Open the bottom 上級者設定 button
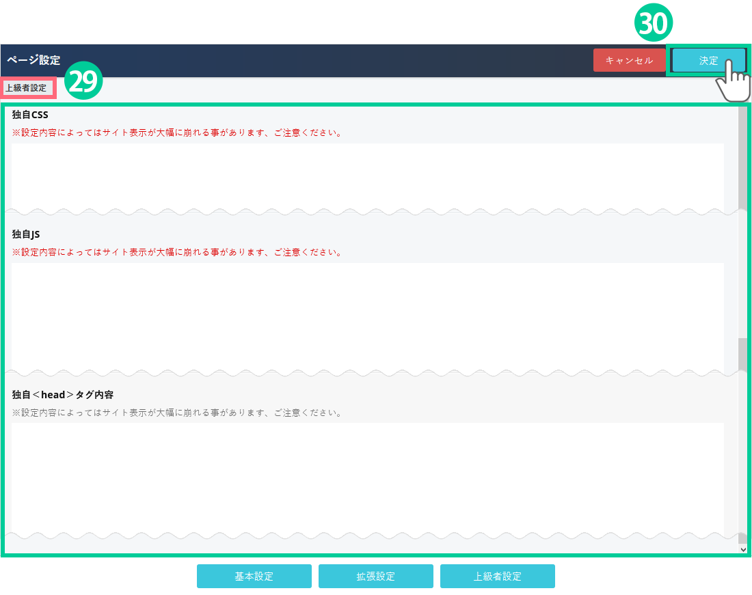The width and height of the screenshot is (752, 595). click(497, 576)
